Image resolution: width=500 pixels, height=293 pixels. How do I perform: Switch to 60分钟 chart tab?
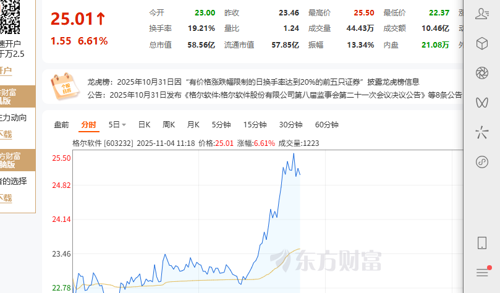(327, 125)
